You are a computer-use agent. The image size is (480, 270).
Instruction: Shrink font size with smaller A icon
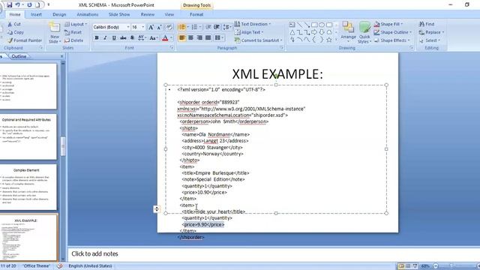159,27
